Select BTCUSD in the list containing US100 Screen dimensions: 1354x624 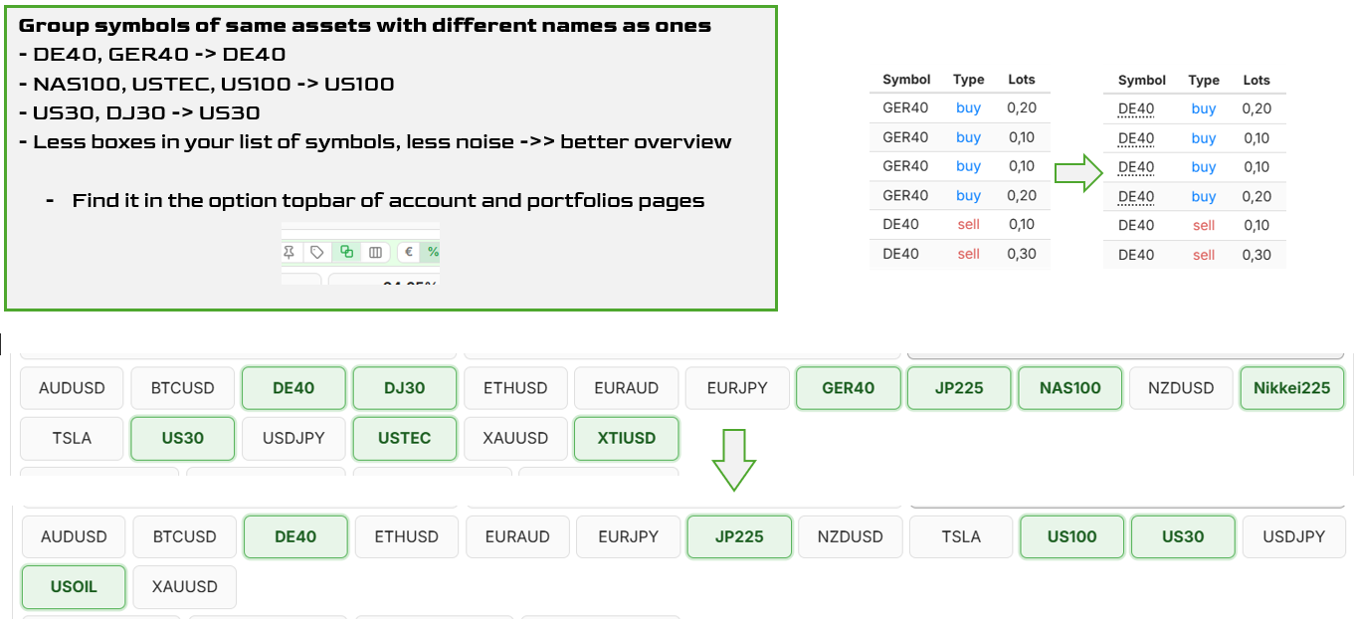185,536
